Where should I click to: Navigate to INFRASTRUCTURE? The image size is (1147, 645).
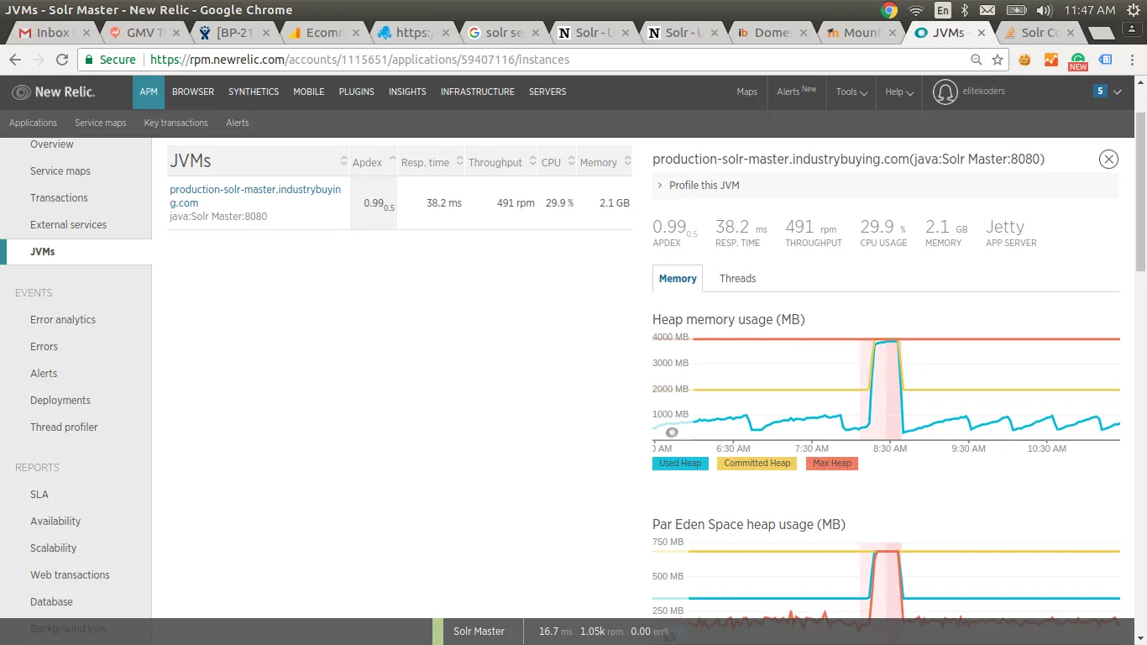click(478, 92)
